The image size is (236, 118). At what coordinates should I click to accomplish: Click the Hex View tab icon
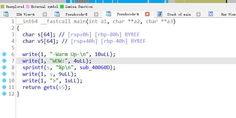(x=210, y=14)
